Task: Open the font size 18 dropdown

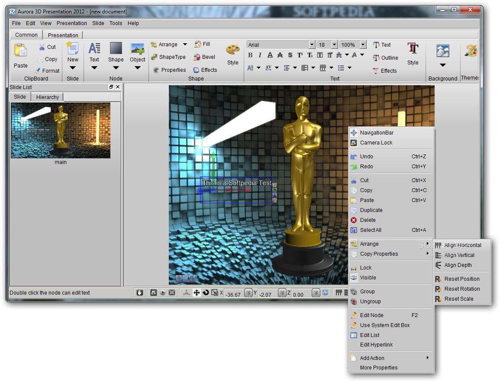Action: point(334,45)
